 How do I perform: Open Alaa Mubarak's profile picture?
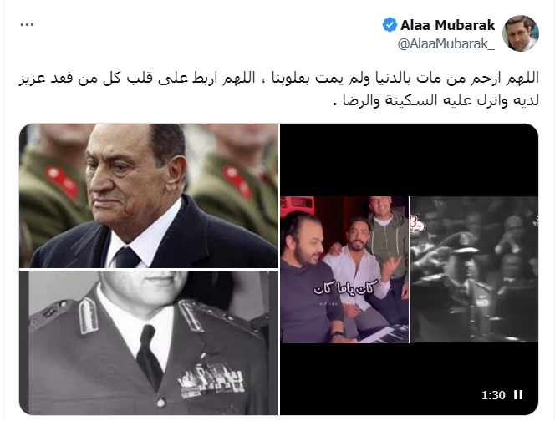tap(520, 33)
